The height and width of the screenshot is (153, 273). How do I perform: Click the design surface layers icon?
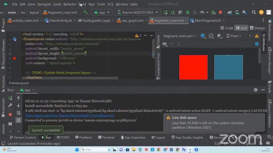click(203, 36)
